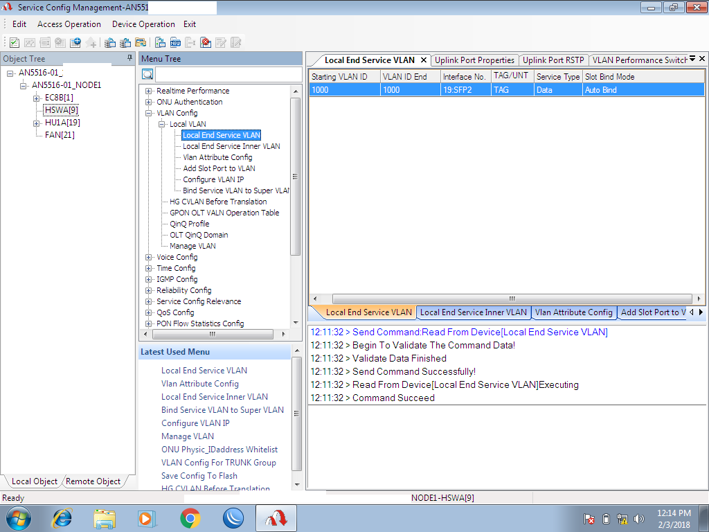Image resolution: width=709 pixels, height=532 pixels.
Task: Collapse the Local VLAN menu node
Action: pos(161,124)
